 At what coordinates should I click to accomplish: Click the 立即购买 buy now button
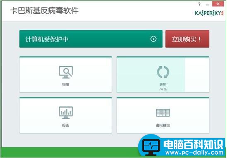point(187,39)
